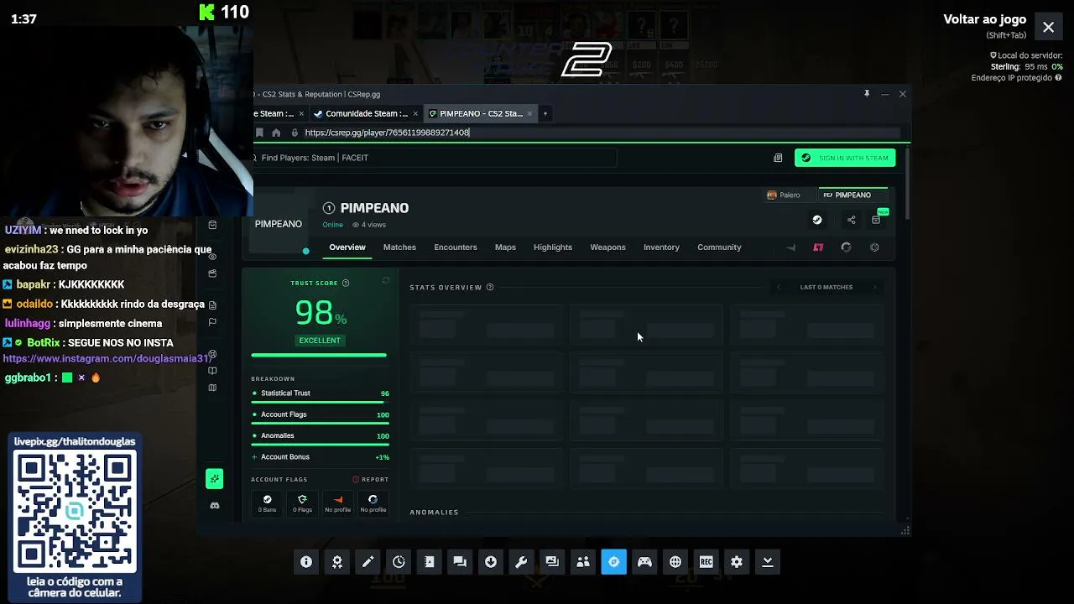This screenshot has height=604, width=1074.
Task: Open the wrench icon in overlay toolbar
Action: tap(521, 562)
